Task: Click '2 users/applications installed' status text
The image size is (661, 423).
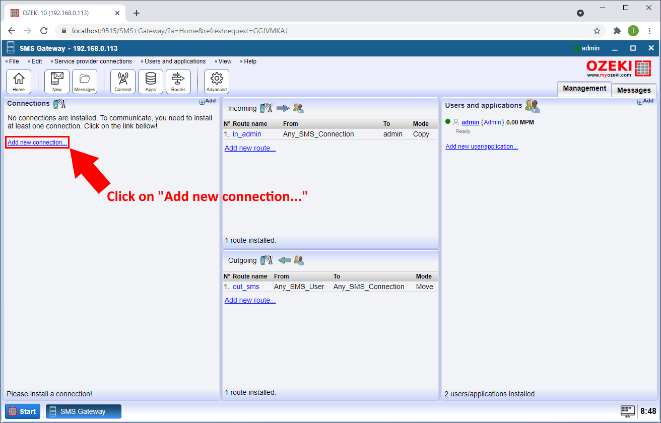Action: click(489, 394)
